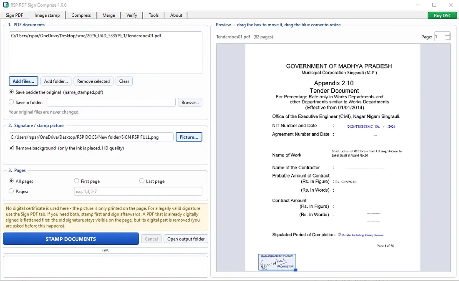Select Save beside the original option
The width and height of the screenshot is (459, 281).
click(x=11, y=92)
